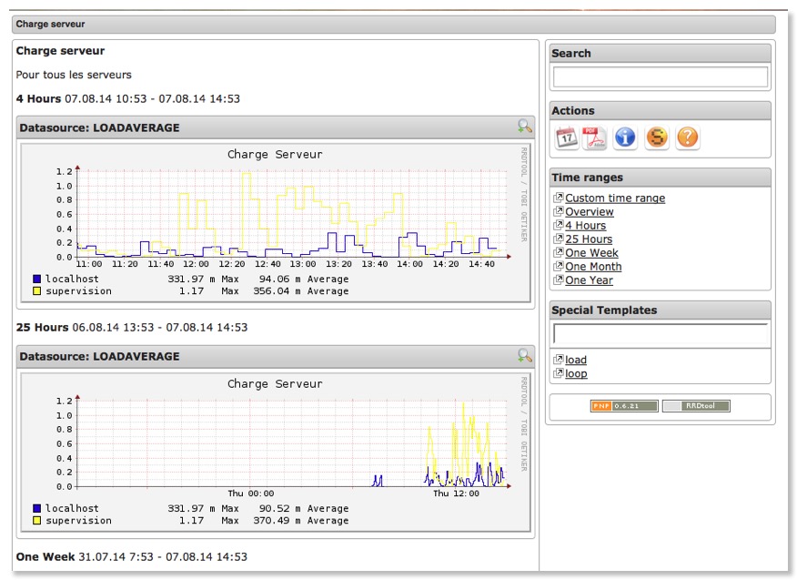Click the orange S icon in Actions
Image resolution: width=797 pixels, height=580 pixels.
pyautogui.click(x=657, y=137)
